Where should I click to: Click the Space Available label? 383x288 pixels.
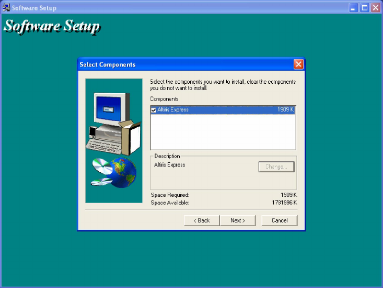tap(170, 202)
